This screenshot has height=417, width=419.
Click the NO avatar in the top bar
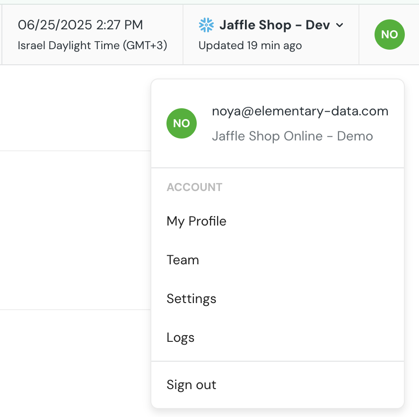pyautogui.click(x=389, y=35)
